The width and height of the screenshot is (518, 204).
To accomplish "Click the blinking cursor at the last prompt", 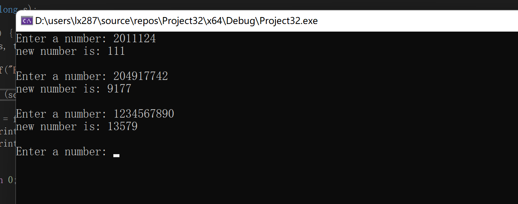I will [x=116, y=155].
